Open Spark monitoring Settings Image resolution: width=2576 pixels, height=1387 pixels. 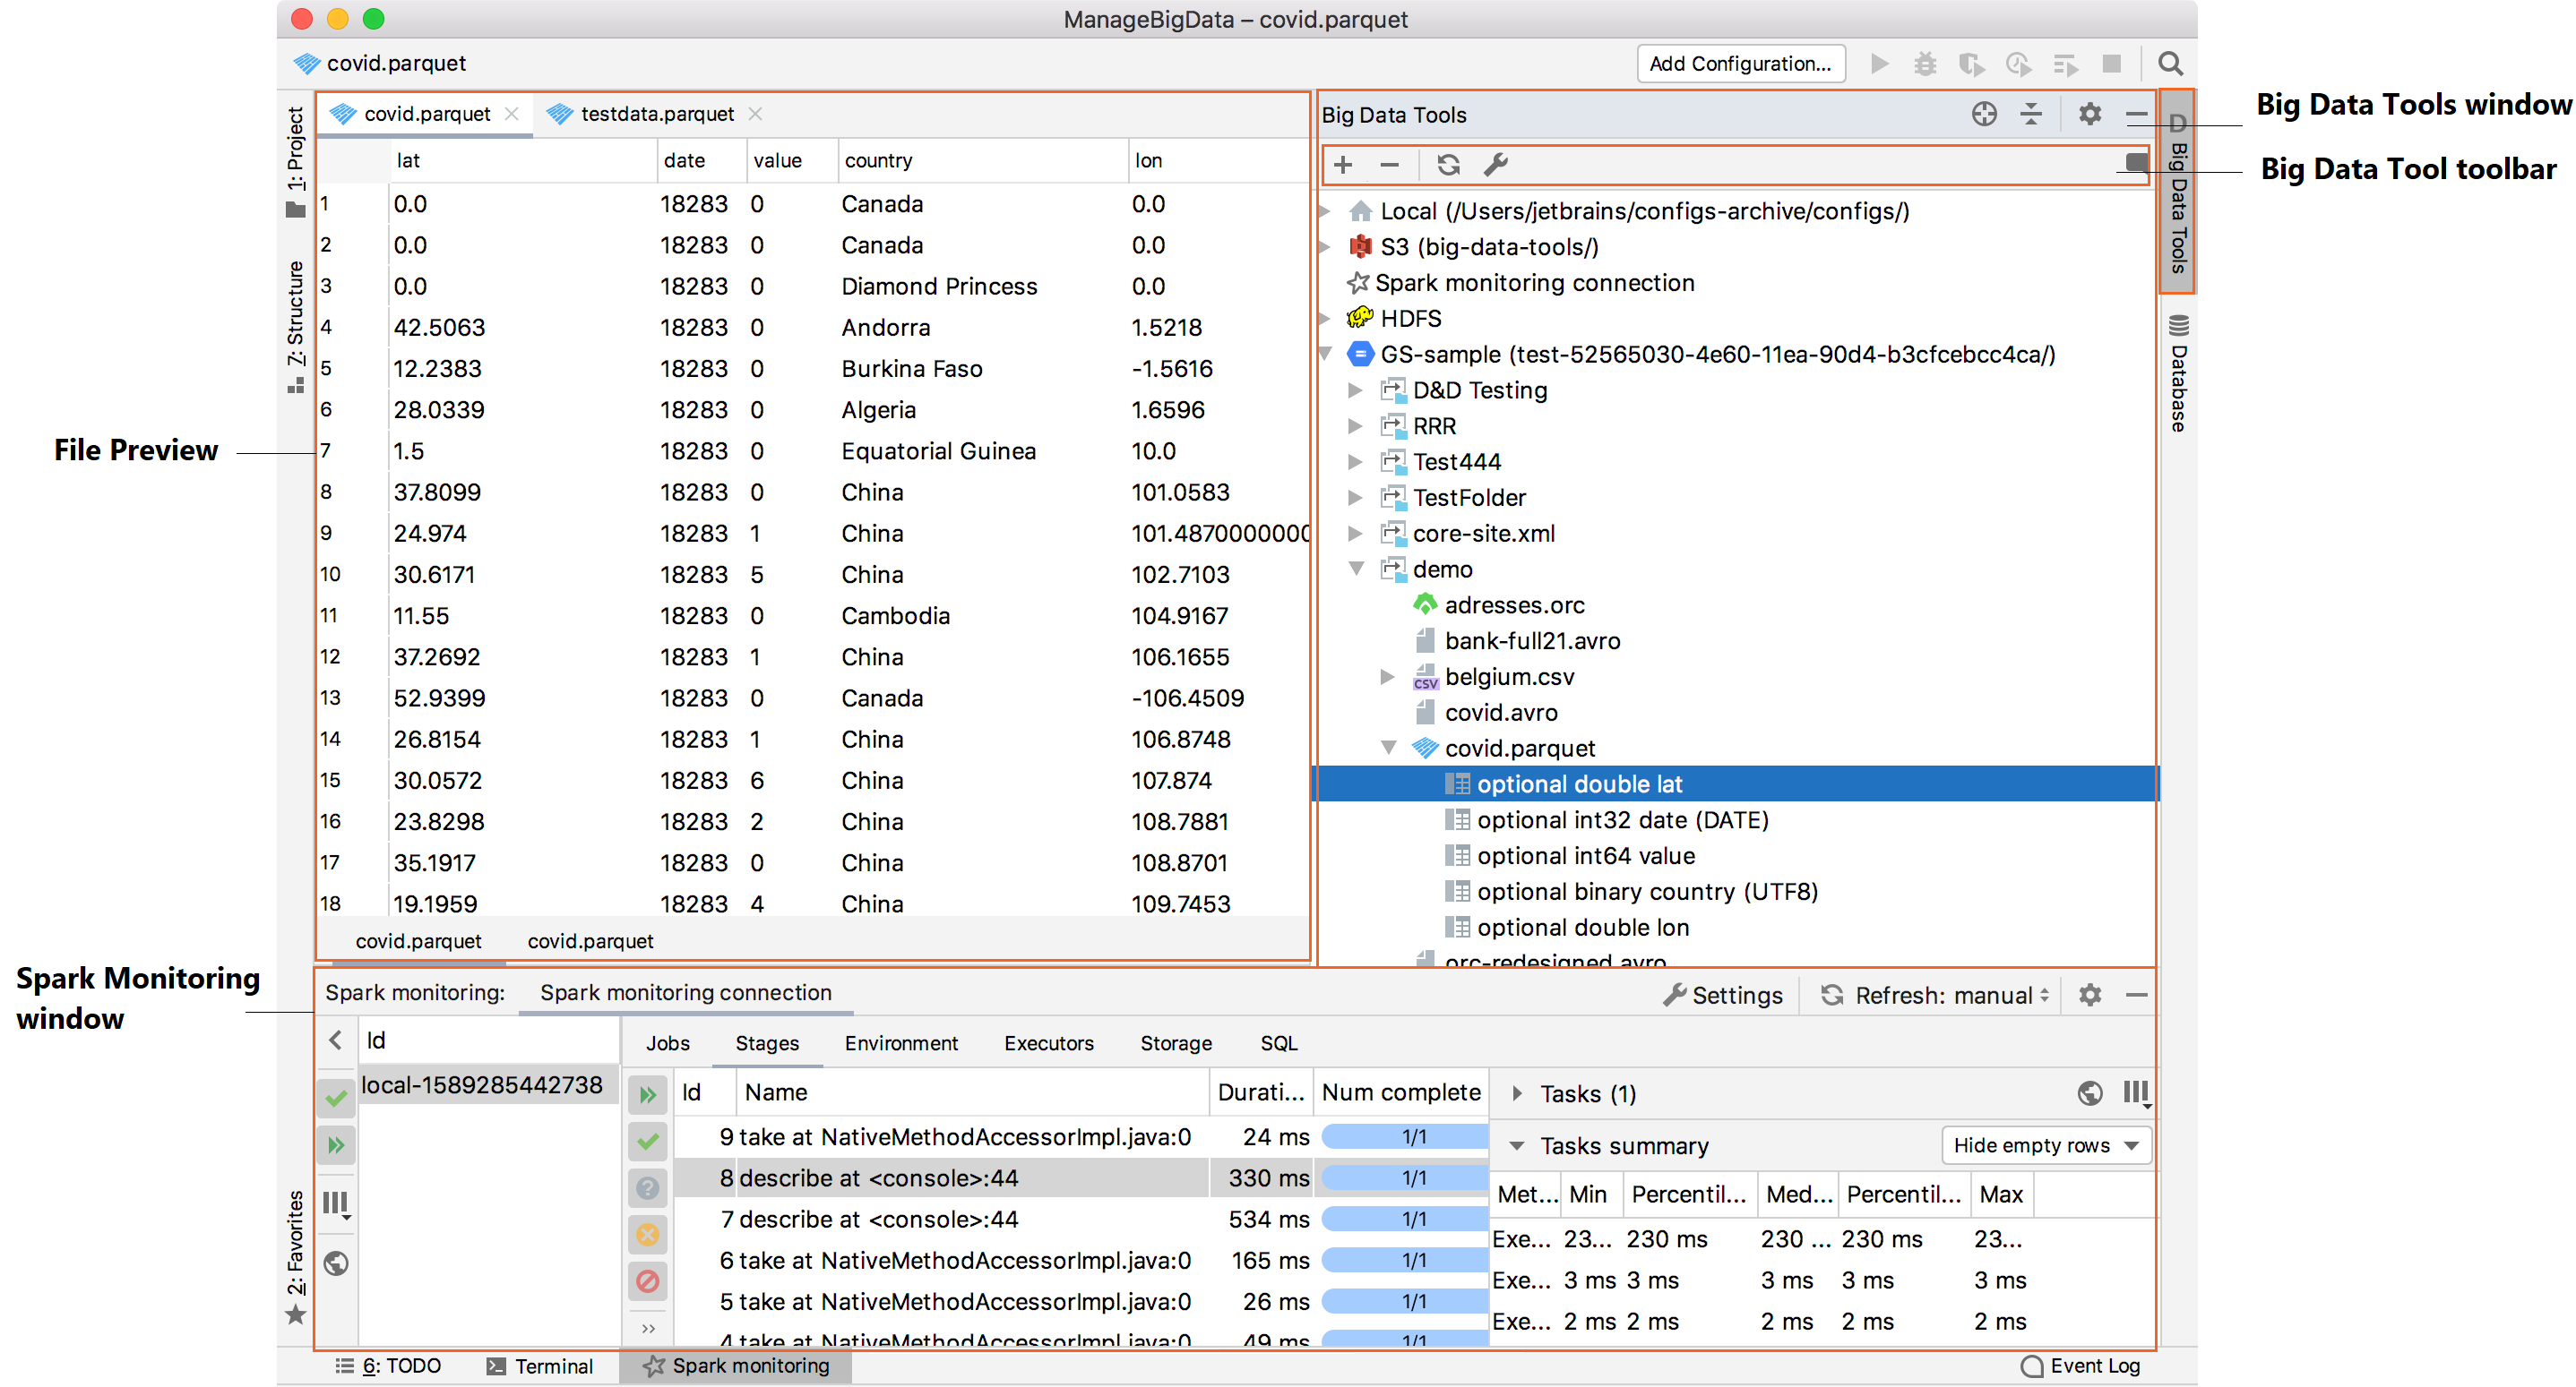pos(1722,996)
